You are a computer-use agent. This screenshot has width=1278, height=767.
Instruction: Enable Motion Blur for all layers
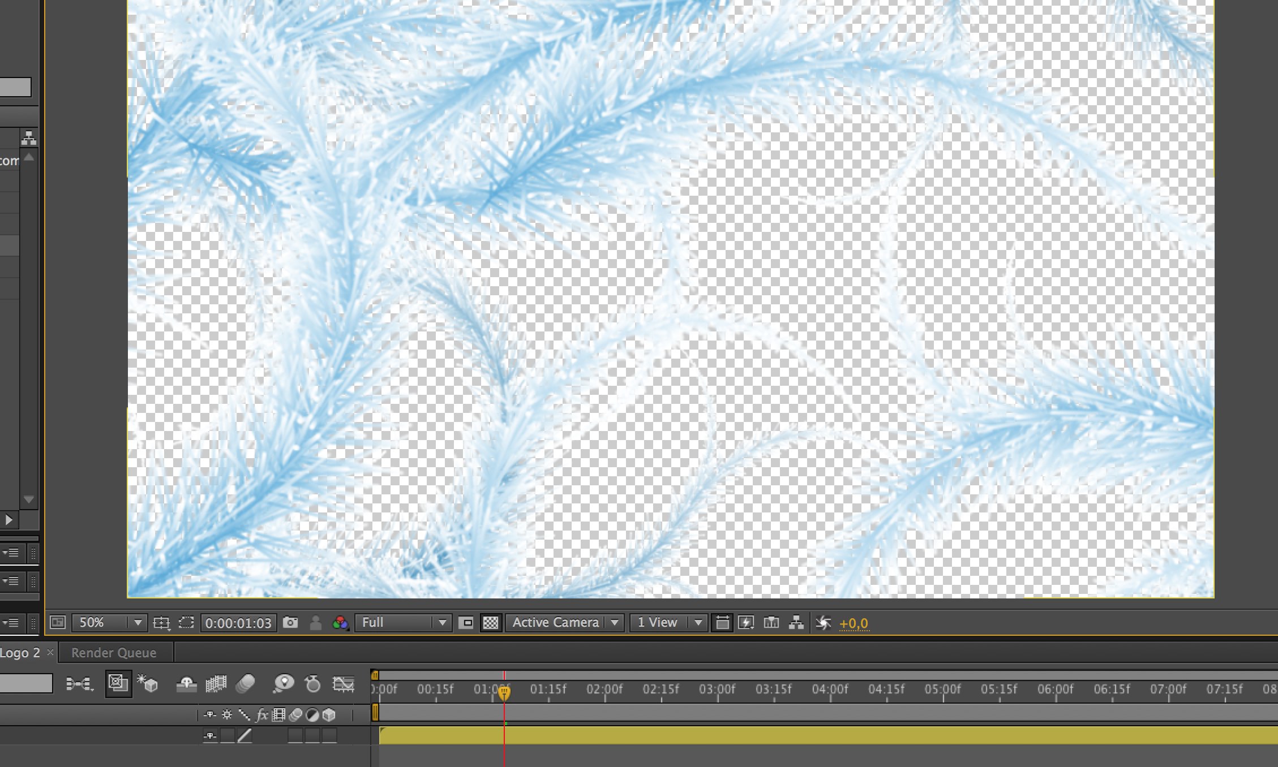click(246, 684)
